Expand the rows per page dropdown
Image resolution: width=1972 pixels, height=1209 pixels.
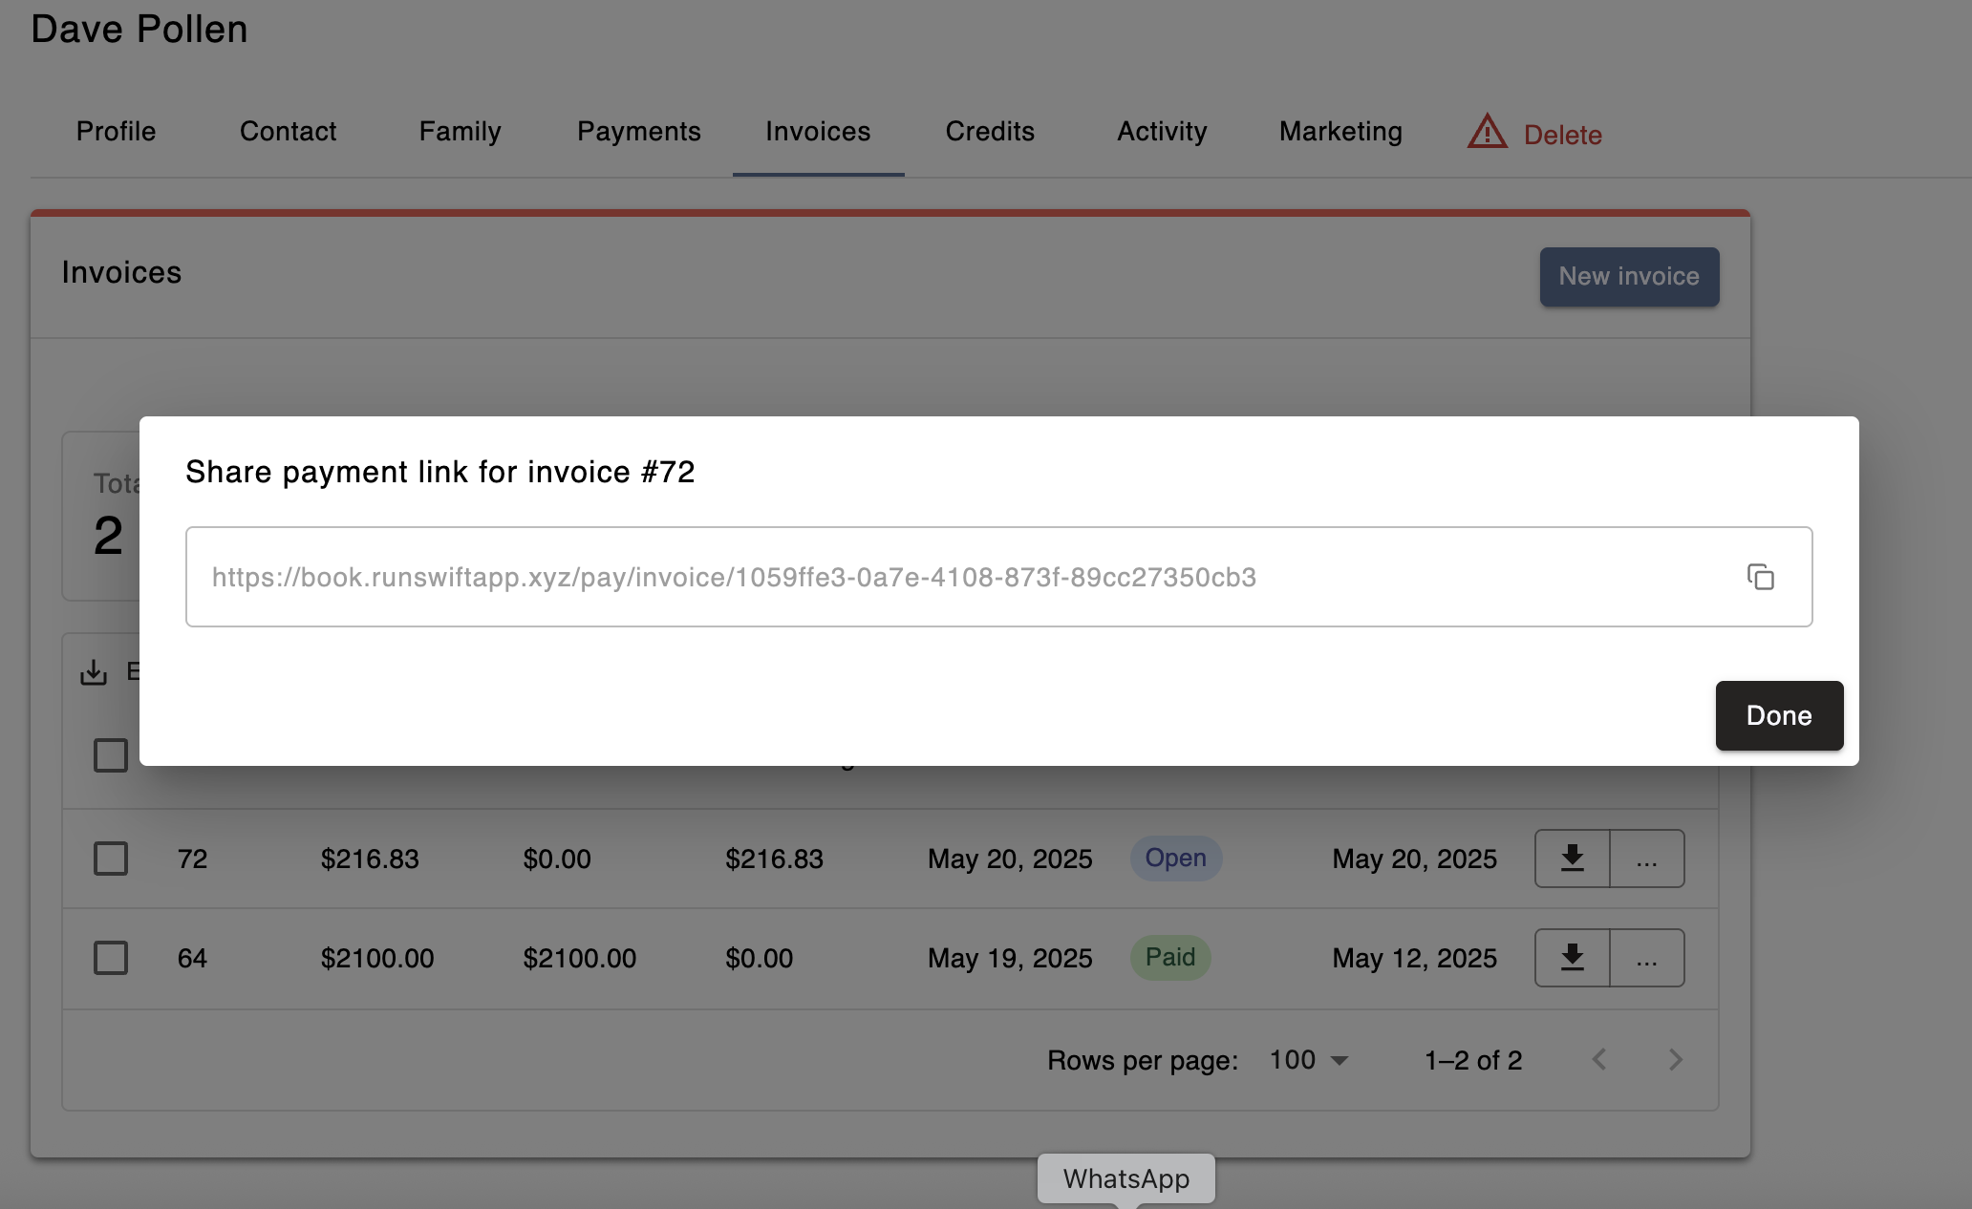pos(1308,1060)
